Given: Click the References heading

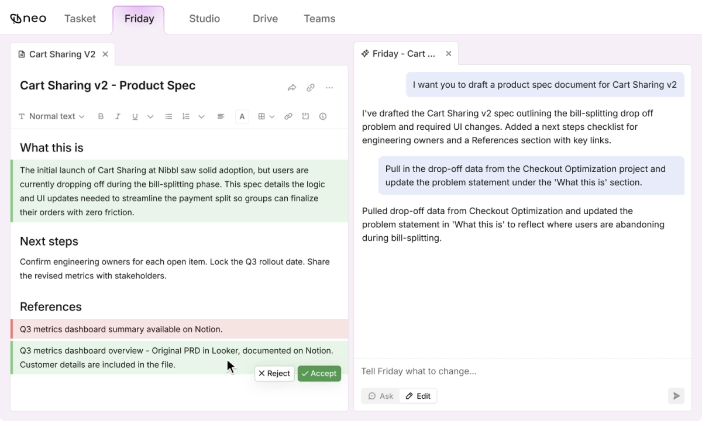Looking at the screenshot, I should tap(51, 307).
